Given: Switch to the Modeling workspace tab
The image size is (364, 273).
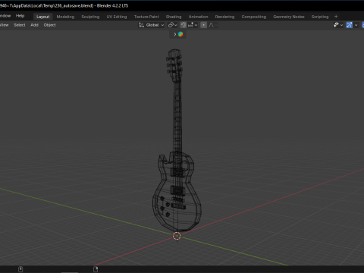Looking at the screenshot, I should pyautogui.click(x=65, y=17).
